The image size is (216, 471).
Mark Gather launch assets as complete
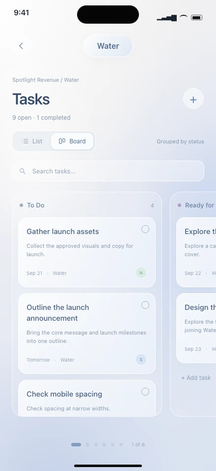pos(145,229)
